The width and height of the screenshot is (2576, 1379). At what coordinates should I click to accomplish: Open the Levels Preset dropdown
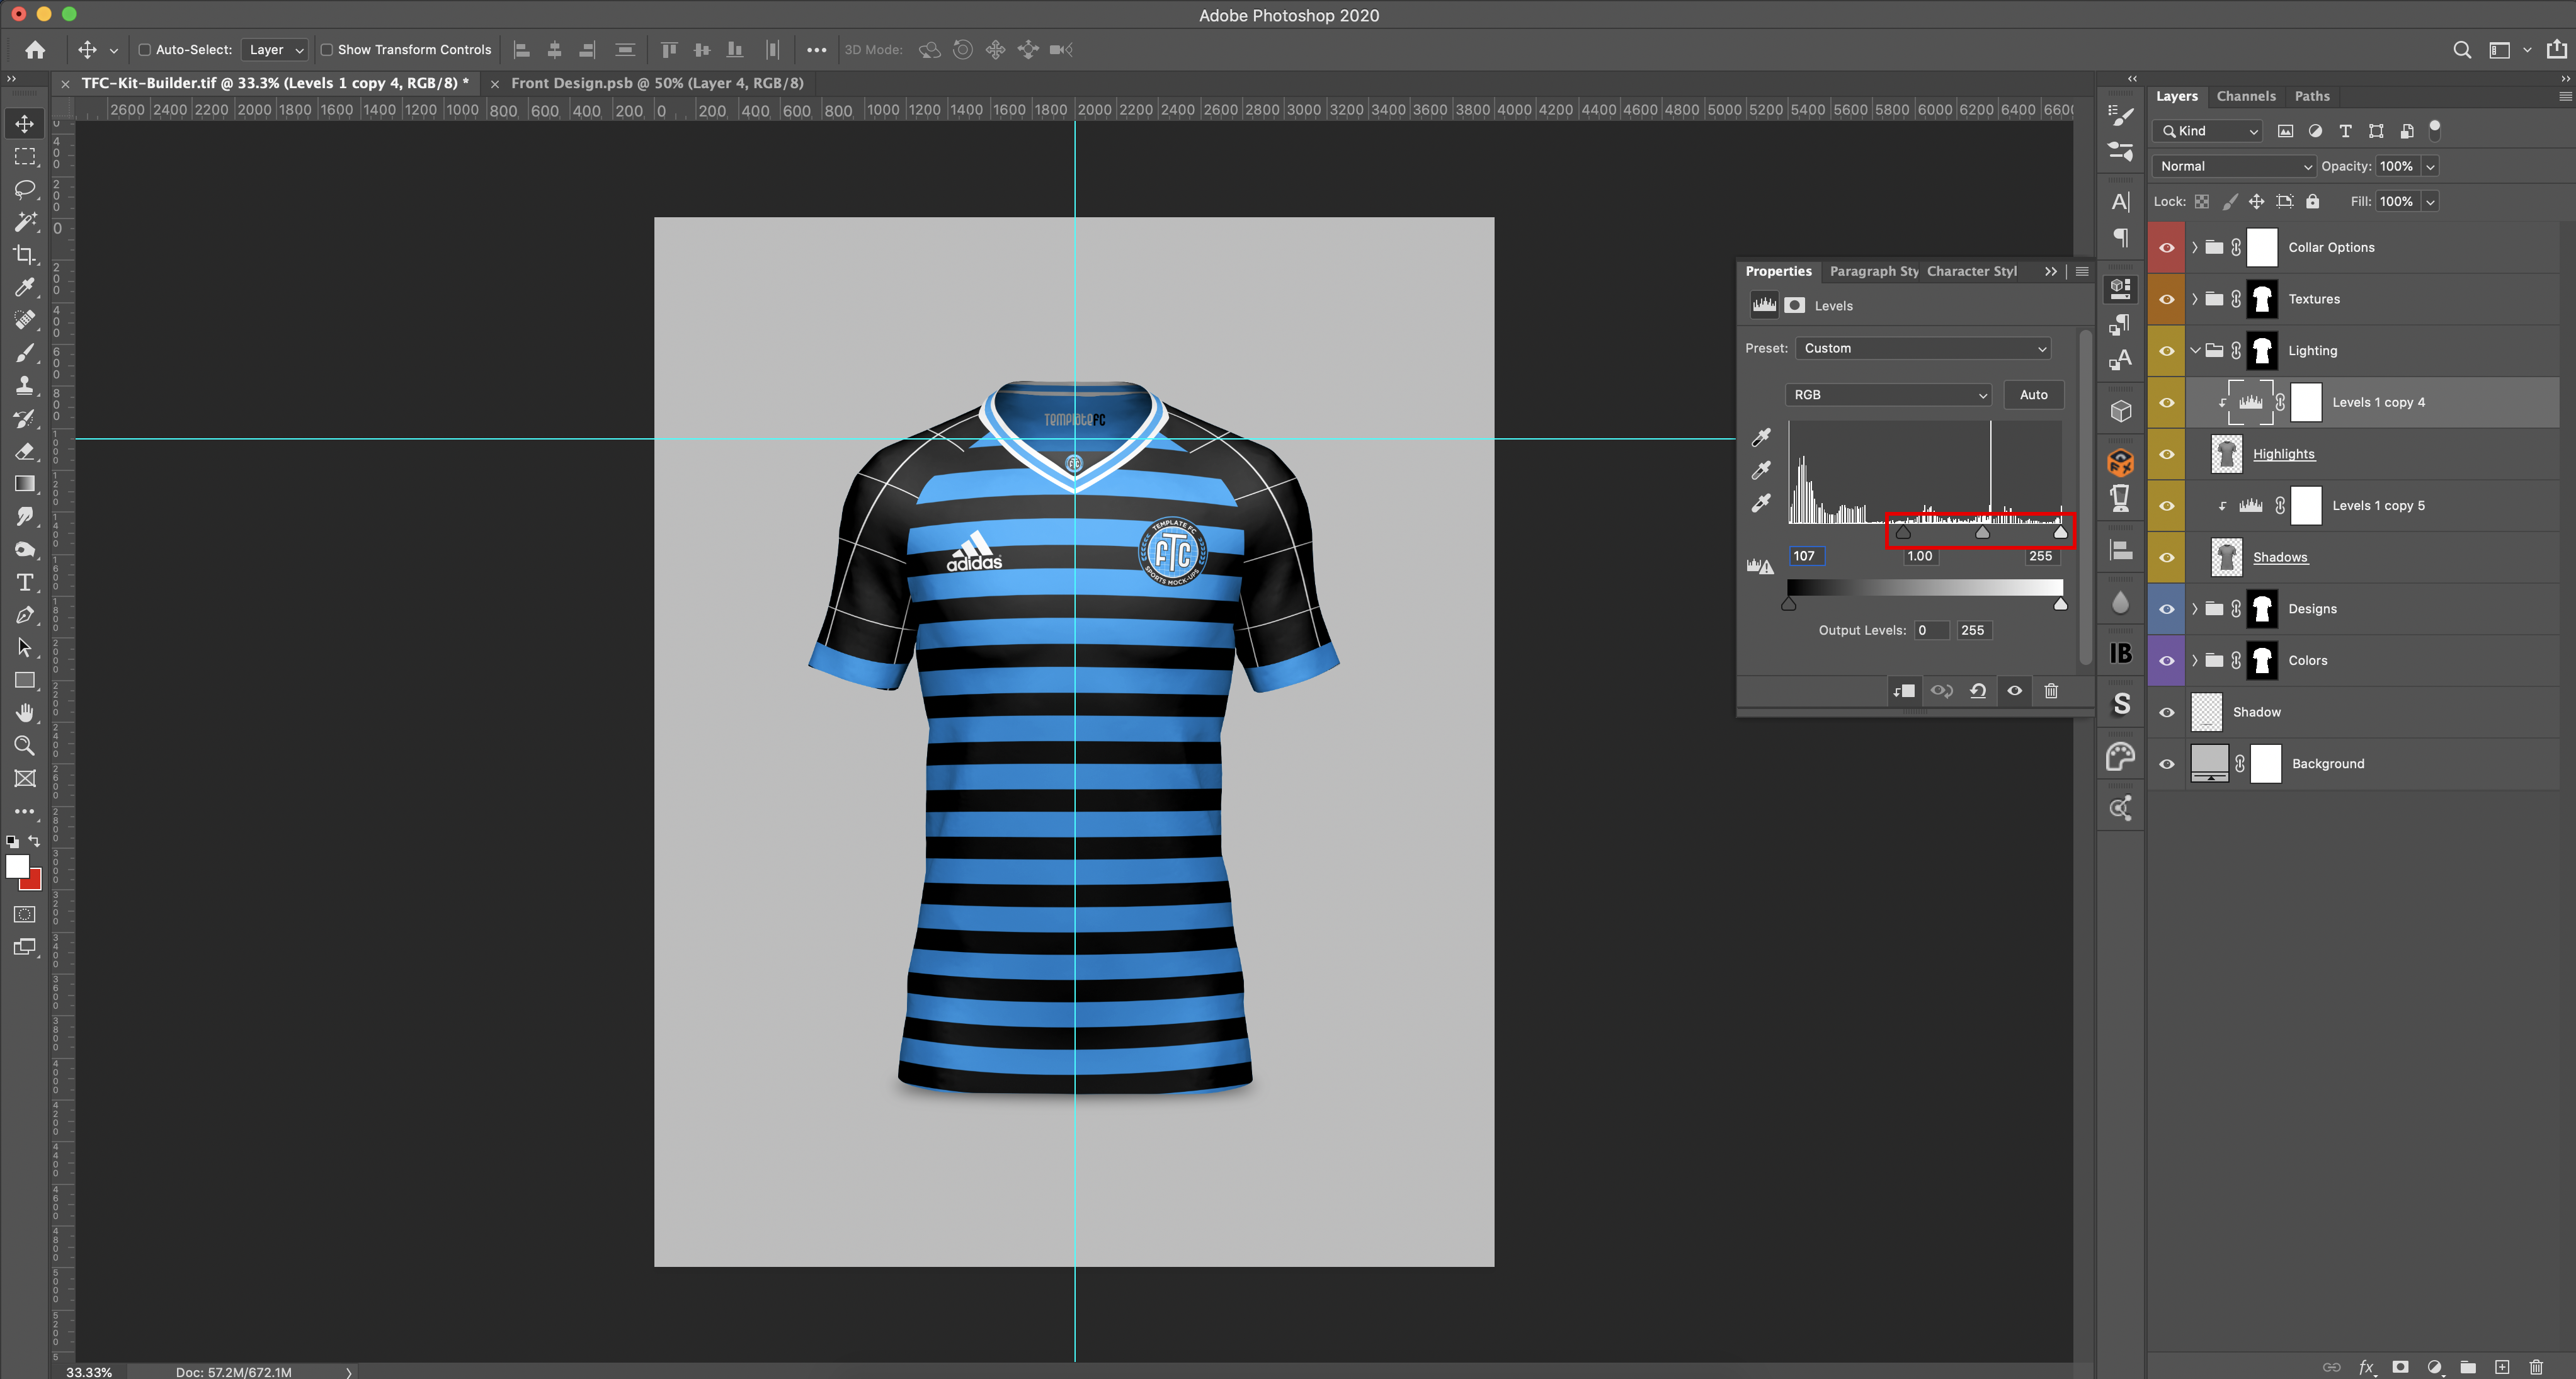[1923, 348]
